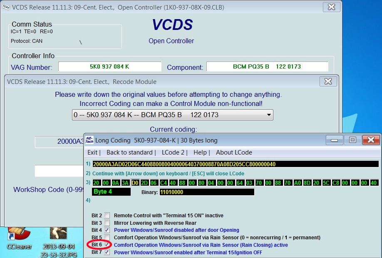The image size is (382, 258).
Task: Click the Open Controller heading under VCDS
Action: point(171,41)
